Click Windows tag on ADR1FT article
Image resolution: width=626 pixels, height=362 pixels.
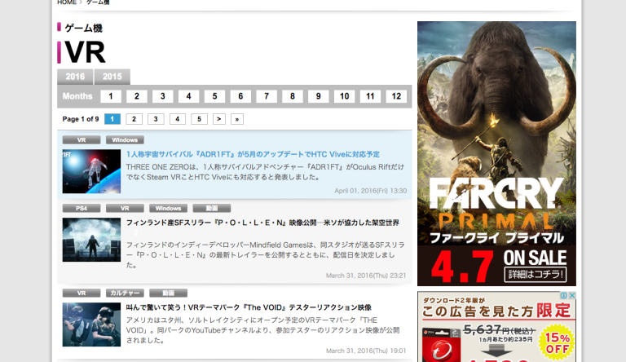pos(125,140)
